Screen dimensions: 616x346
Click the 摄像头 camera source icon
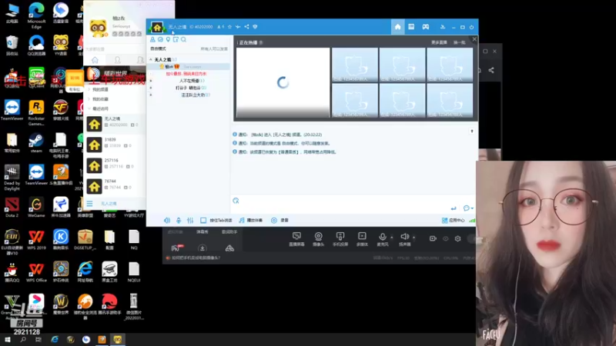(318, 239)
